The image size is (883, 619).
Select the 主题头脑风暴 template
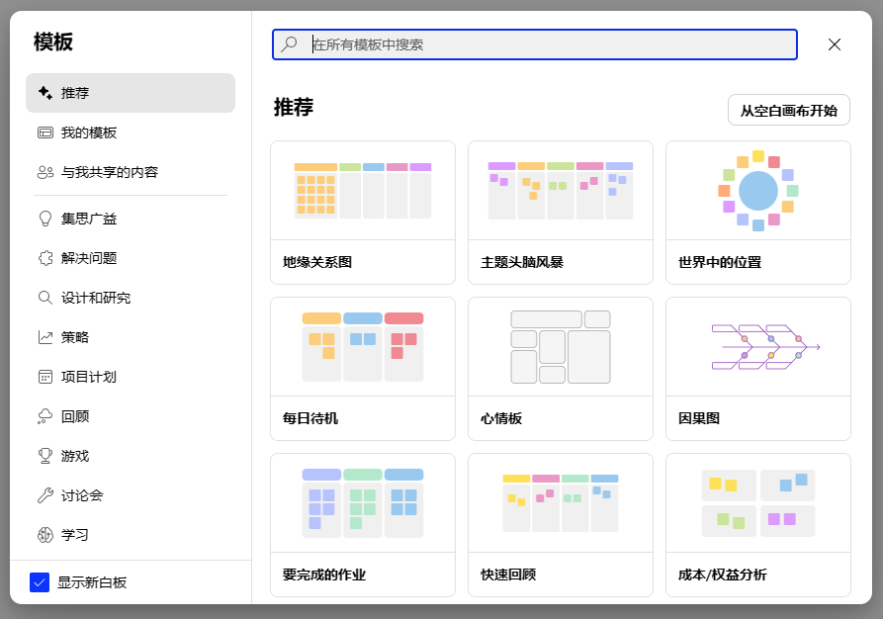click(x=560, y=211)
